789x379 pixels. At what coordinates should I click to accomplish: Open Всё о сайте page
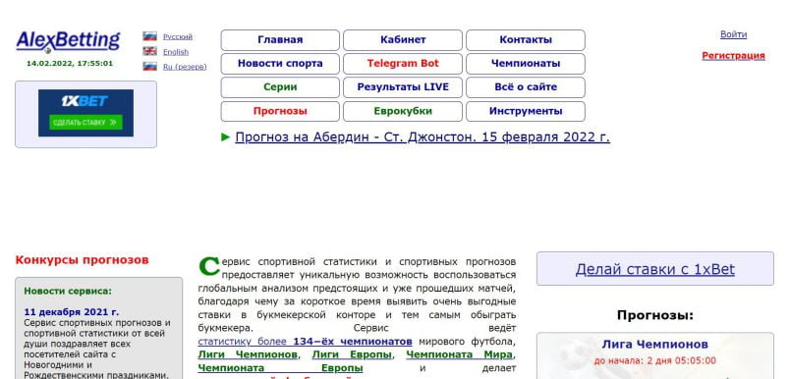pyautogui.click(x=526, y=87)
